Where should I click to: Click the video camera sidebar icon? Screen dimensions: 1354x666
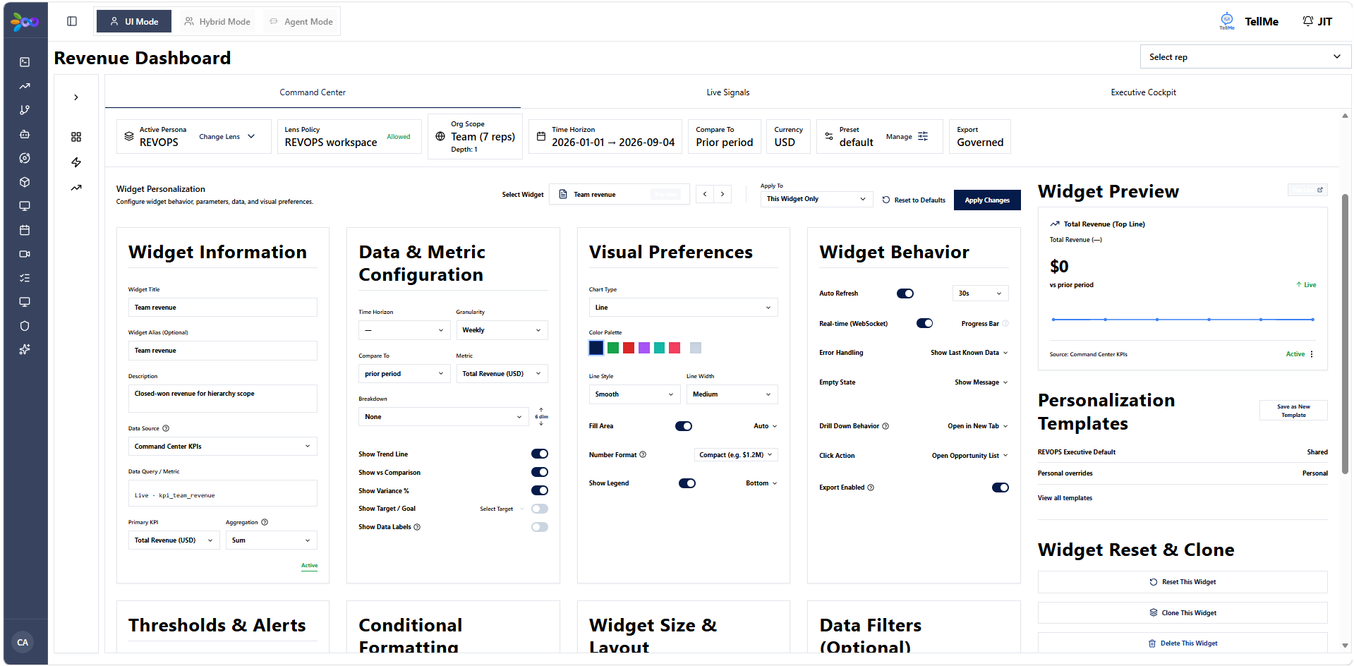coord(25,254)
